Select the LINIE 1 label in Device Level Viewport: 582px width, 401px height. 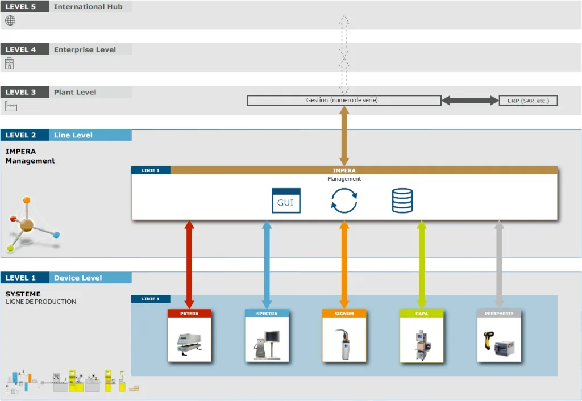click(151, 299)
